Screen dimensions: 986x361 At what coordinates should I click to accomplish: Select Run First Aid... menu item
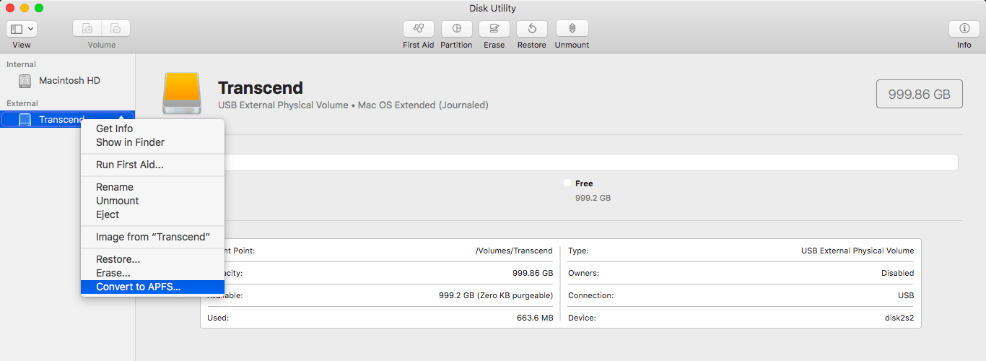point(152,165)
